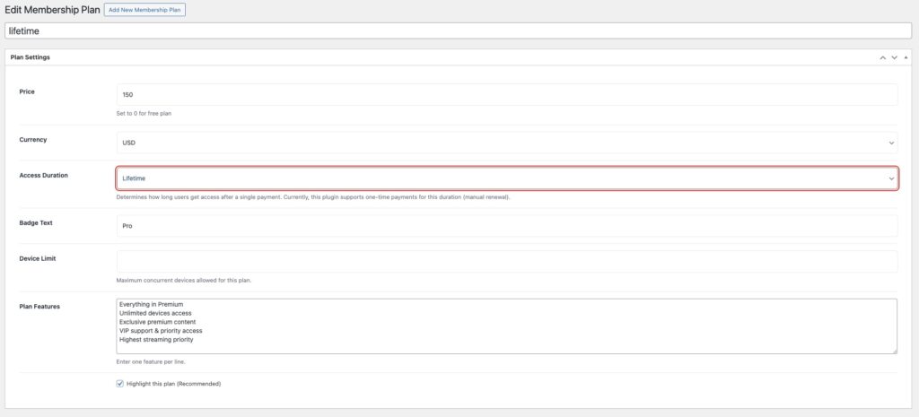Uncheck the 'Highlight this plan' checkbox
The image size is (919, 417).
(x=120, y=383)
